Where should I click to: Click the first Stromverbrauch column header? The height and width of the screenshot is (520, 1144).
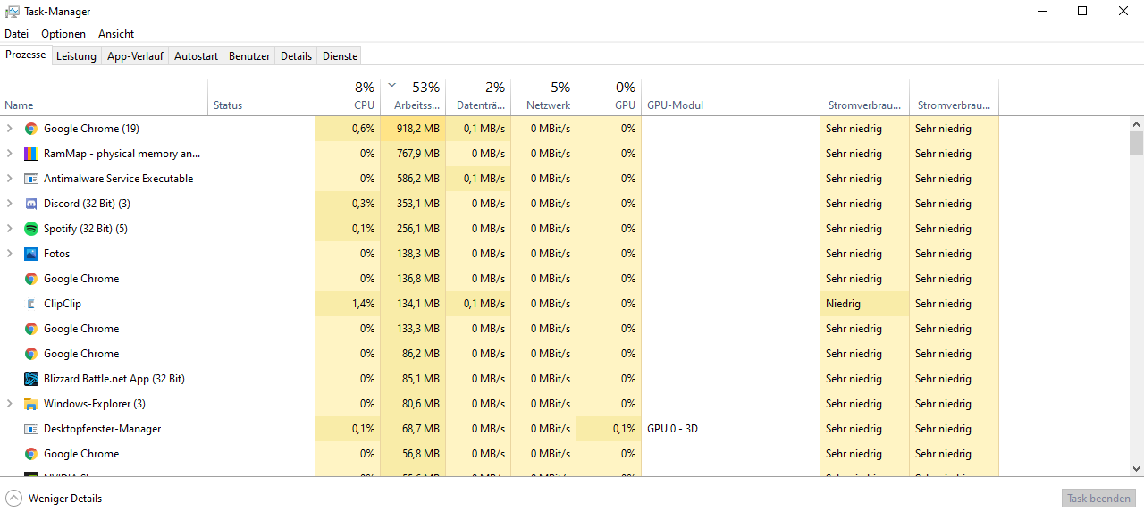point(864,97)
